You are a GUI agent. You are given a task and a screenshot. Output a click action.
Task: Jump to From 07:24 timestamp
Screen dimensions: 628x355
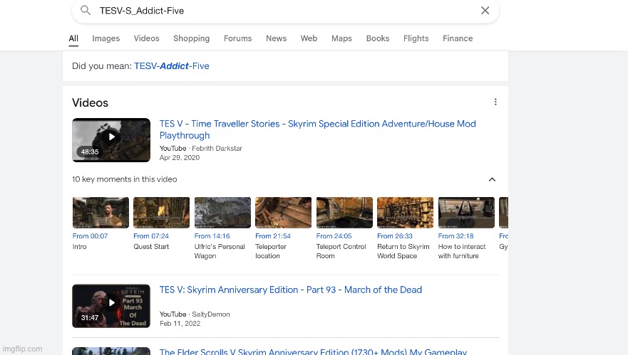click(151, 236)
